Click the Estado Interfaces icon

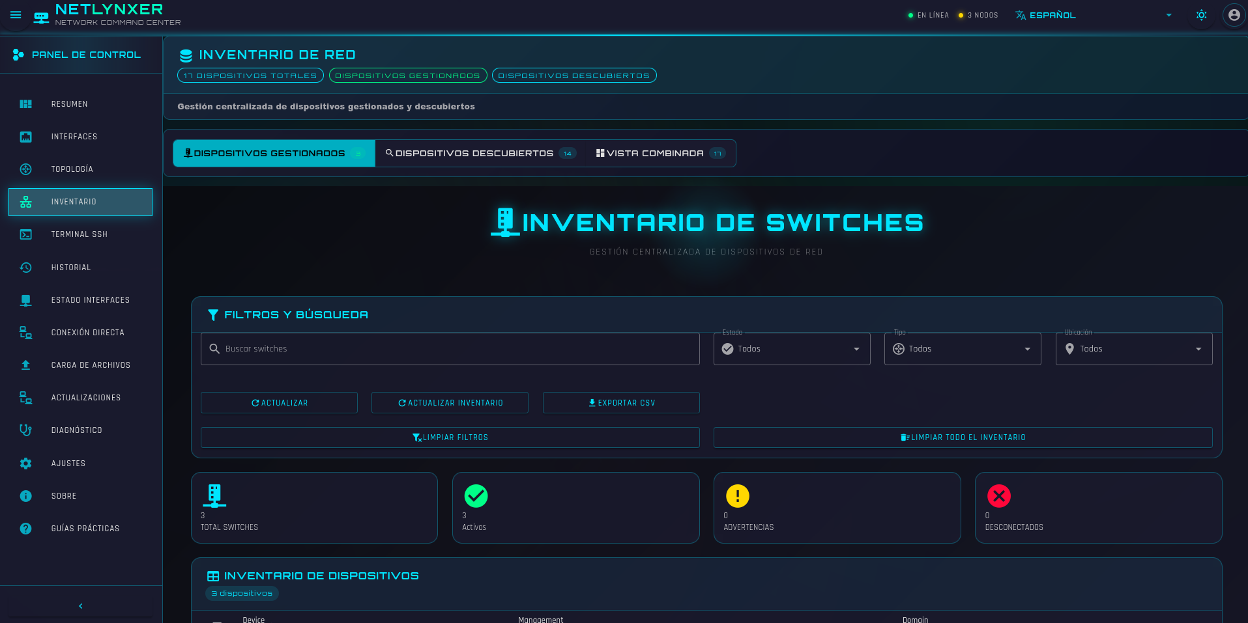tap(25, 300)
